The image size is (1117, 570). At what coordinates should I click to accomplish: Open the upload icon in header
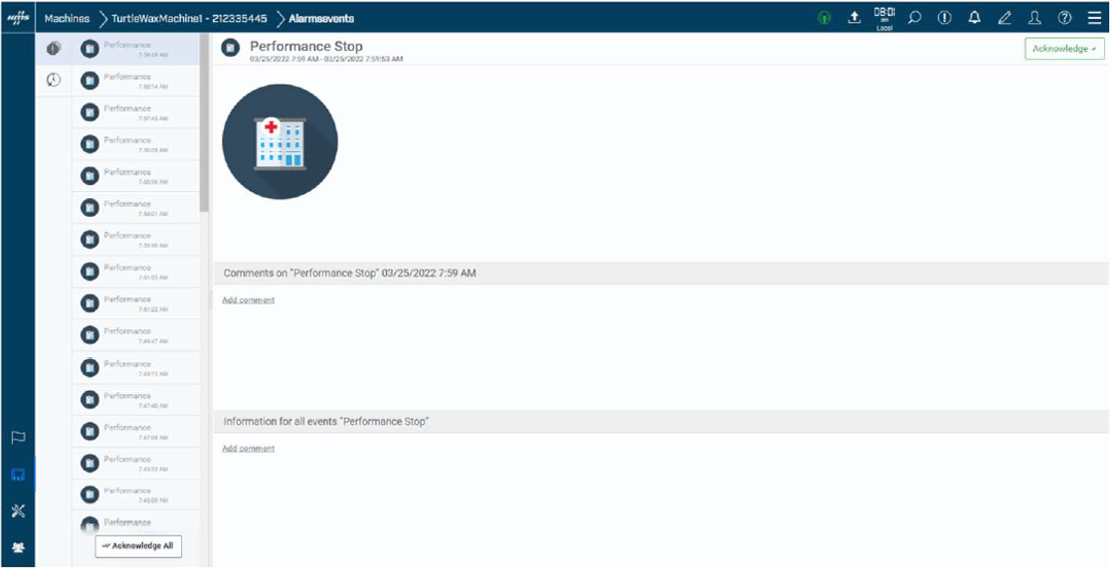[x=853, y=18]
